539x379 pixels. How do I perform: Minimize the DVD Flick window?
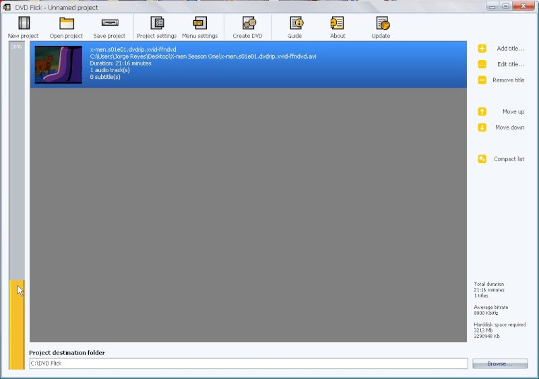(x=493, y=6)
